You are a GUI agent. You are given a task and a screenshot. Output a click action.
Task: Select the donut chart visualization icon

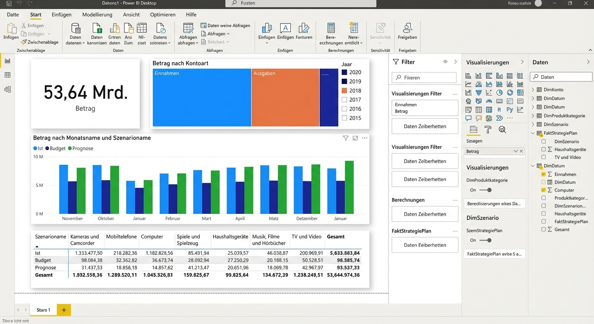tap(510, 92)
